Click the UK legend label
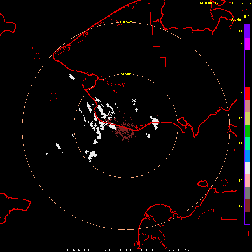 click(240, 44)
